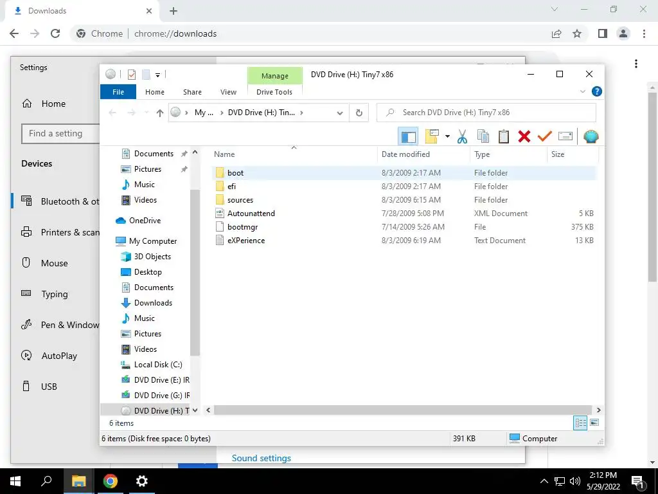The width and height of the screenshot is (658, 494).
Task: Open the View ribbon tab
Action: coord(228,91)
